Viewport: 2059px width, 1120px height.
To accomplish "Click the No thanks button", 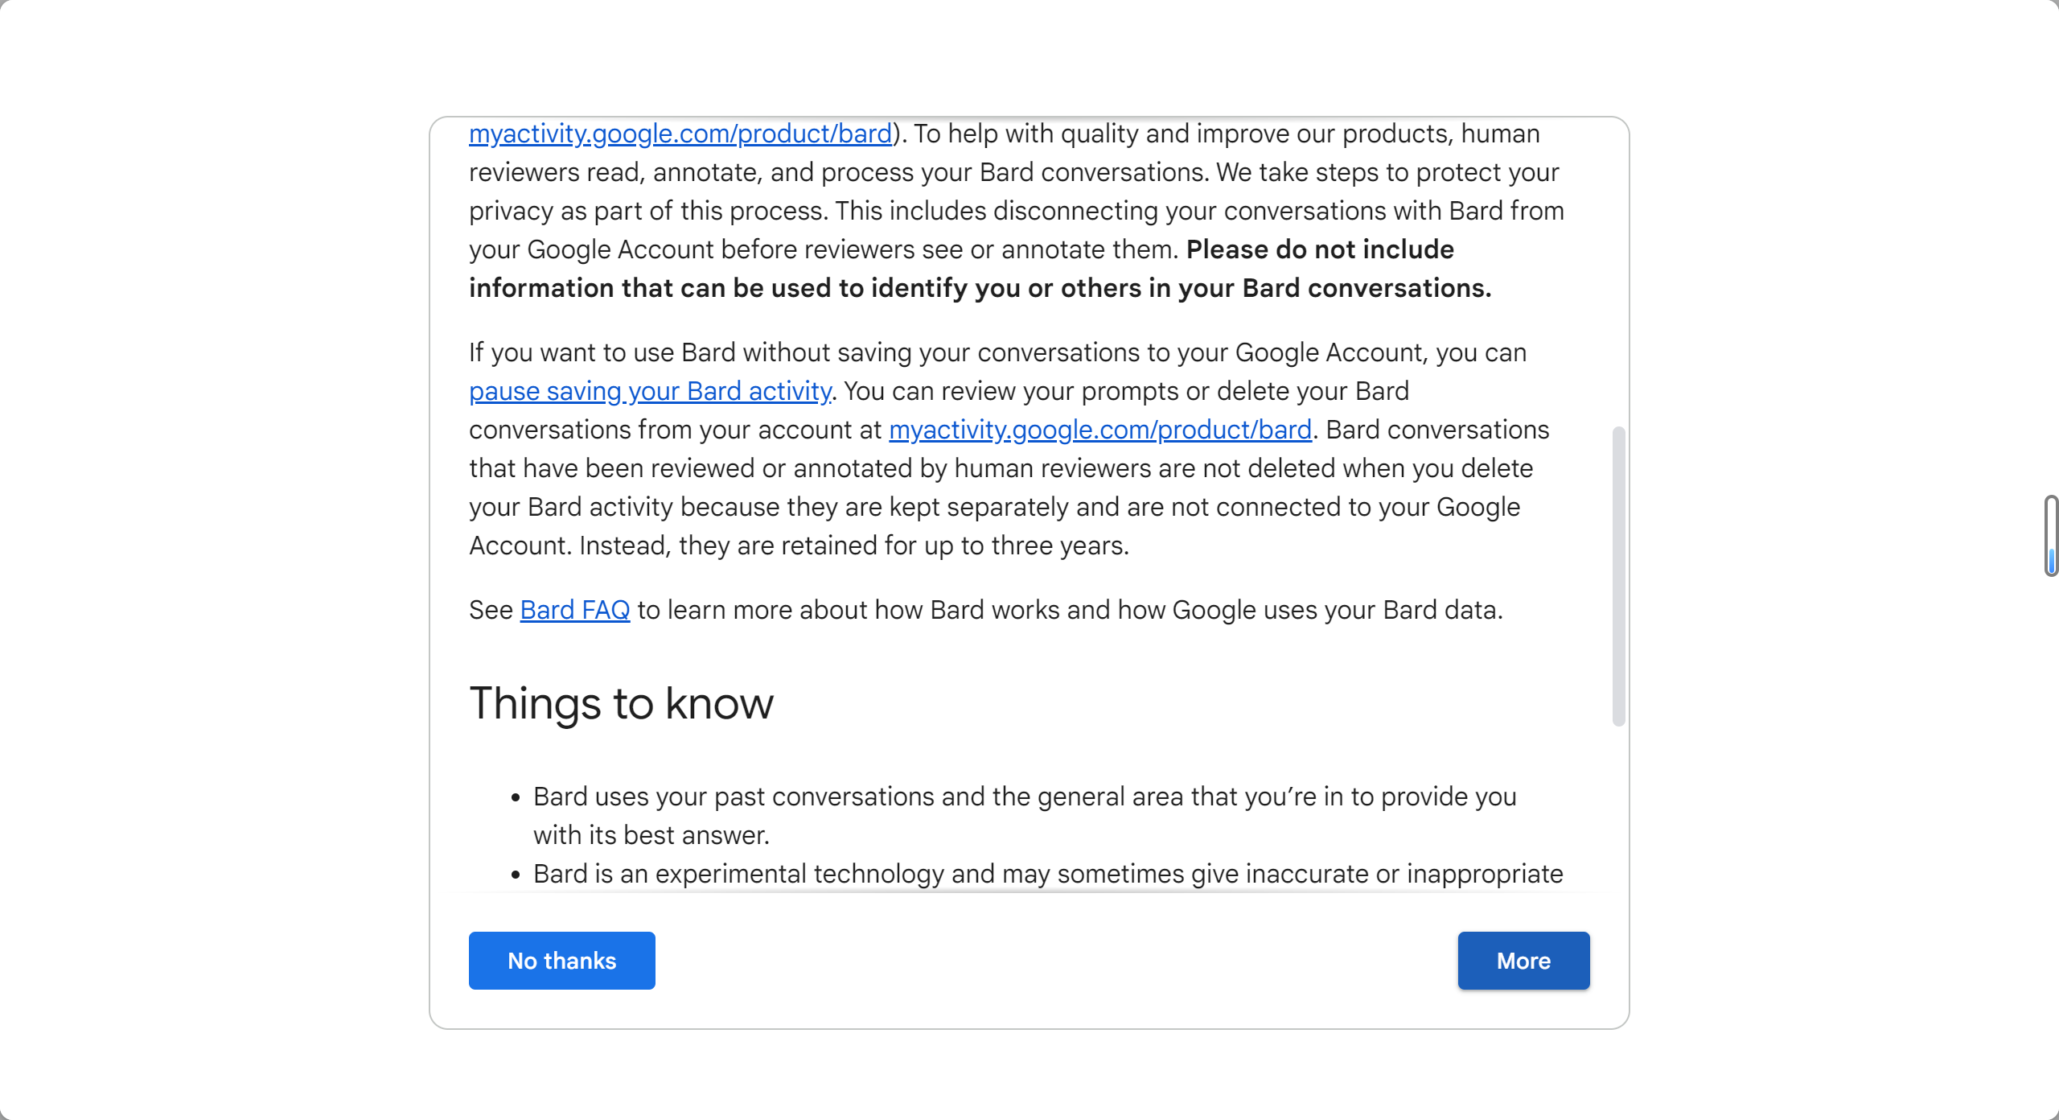I will 561,961.
